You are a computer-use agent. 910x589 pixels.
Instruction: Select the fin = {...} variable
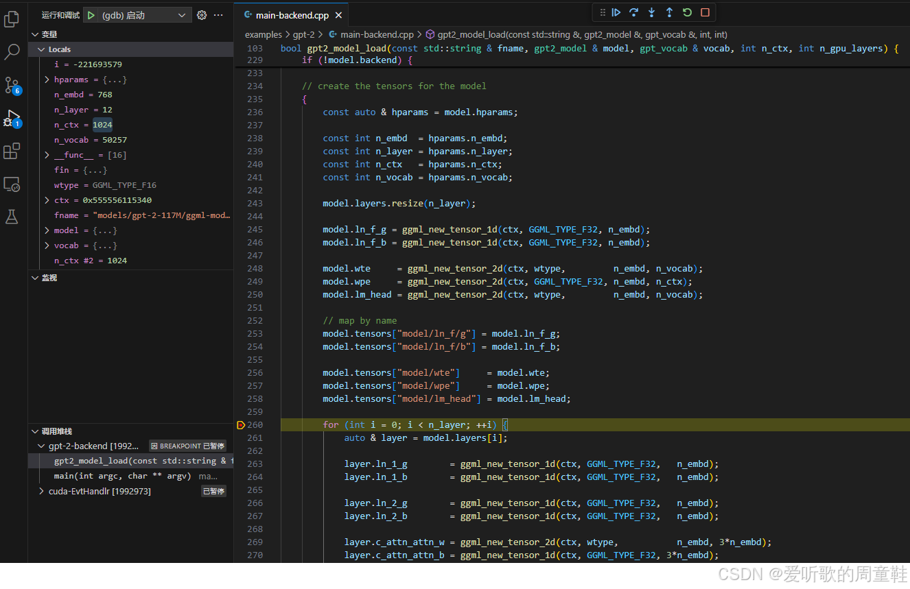pyautogui.click(x=130, y=170)
